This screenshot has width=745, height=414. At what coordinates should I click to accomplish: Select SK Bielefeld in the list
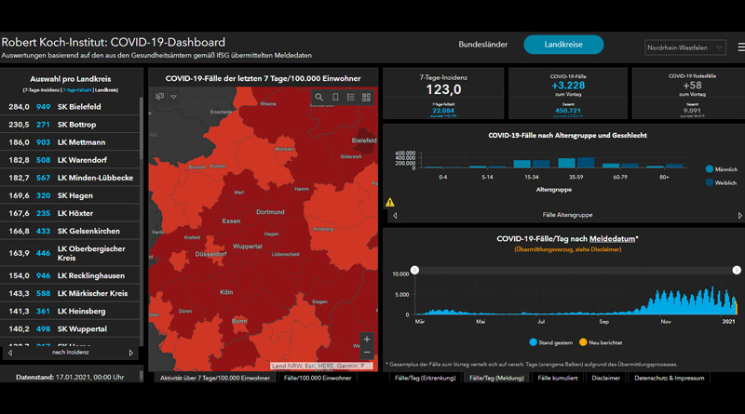click(70, 107)
